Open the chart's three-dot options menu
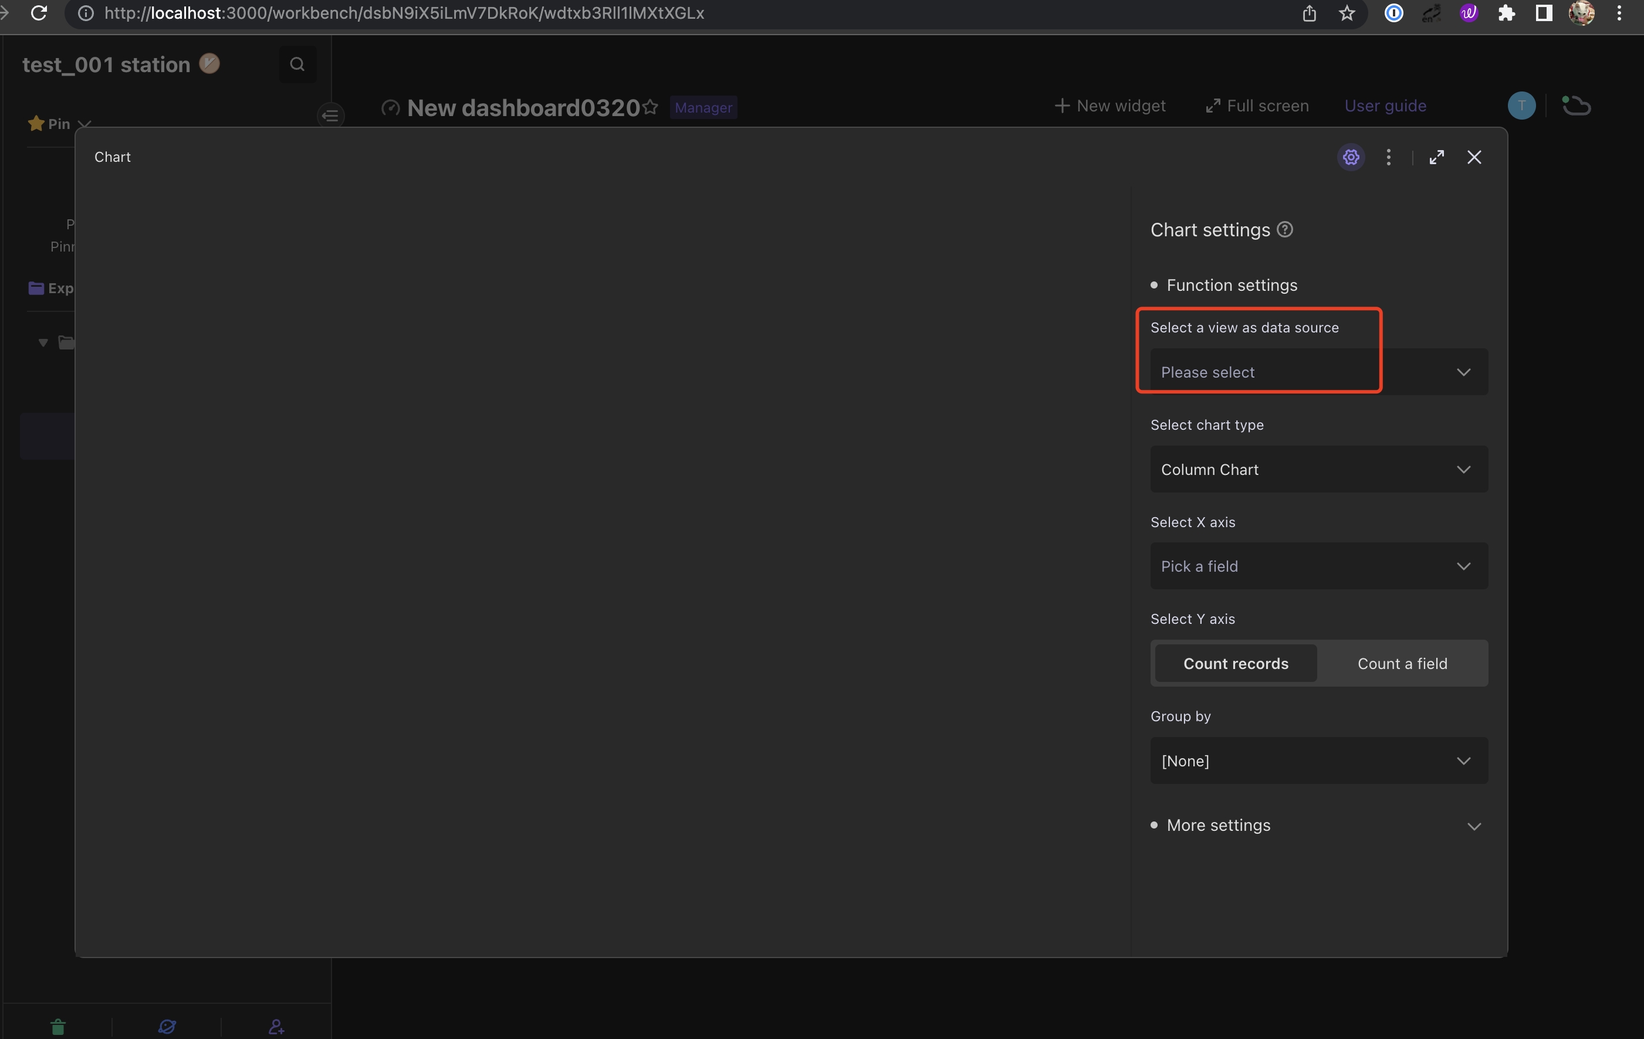 coord(1389,157)
